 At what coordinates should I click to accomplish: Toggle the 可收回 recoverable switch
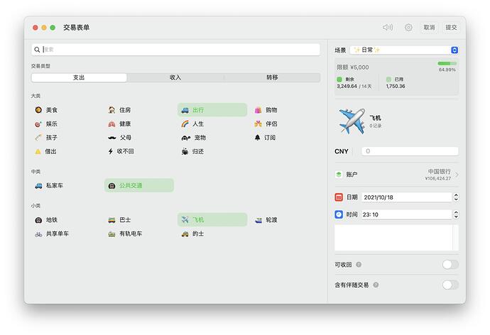coord(450,265)
